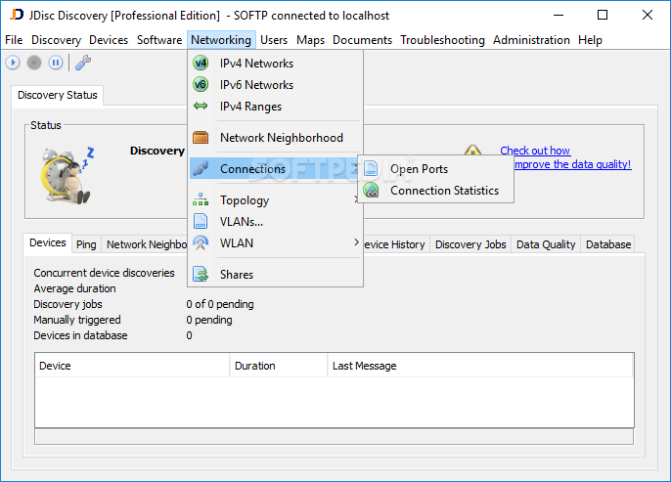The width and height of the screenshot is (671, 482).
Task: Select IPv6 Networks menu entry
Action: click(x=276, y=85)
